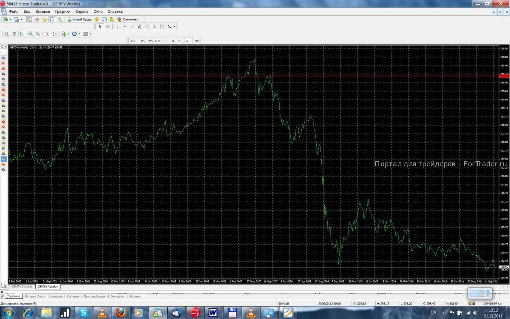510x319 pixels.
Task: Expand the indicators list dropdown
Action: coord(68,34)
